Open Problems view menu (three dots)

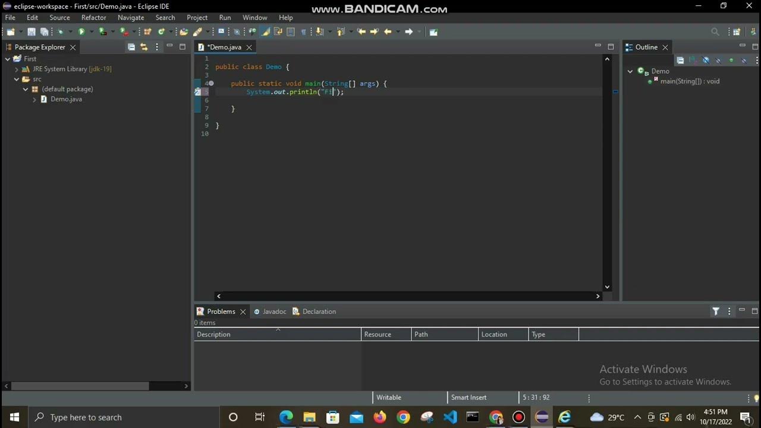tap(729, 311)
